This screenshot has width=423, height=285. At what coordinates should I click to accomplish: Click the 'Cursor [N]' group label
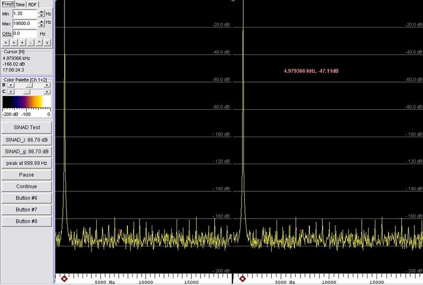[14, 51]
